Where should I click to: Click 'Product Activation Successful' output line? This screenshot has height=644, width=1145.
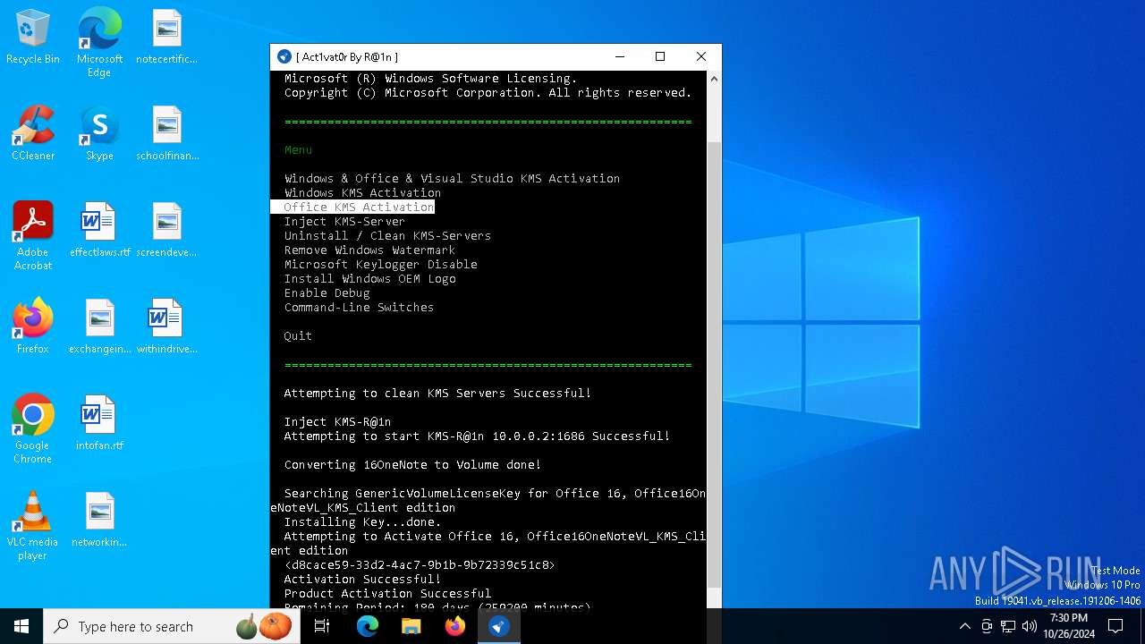[x=387, y=593]
